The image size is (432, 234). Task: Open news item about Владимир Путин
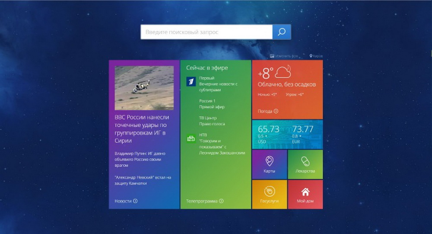coord(140,159)
